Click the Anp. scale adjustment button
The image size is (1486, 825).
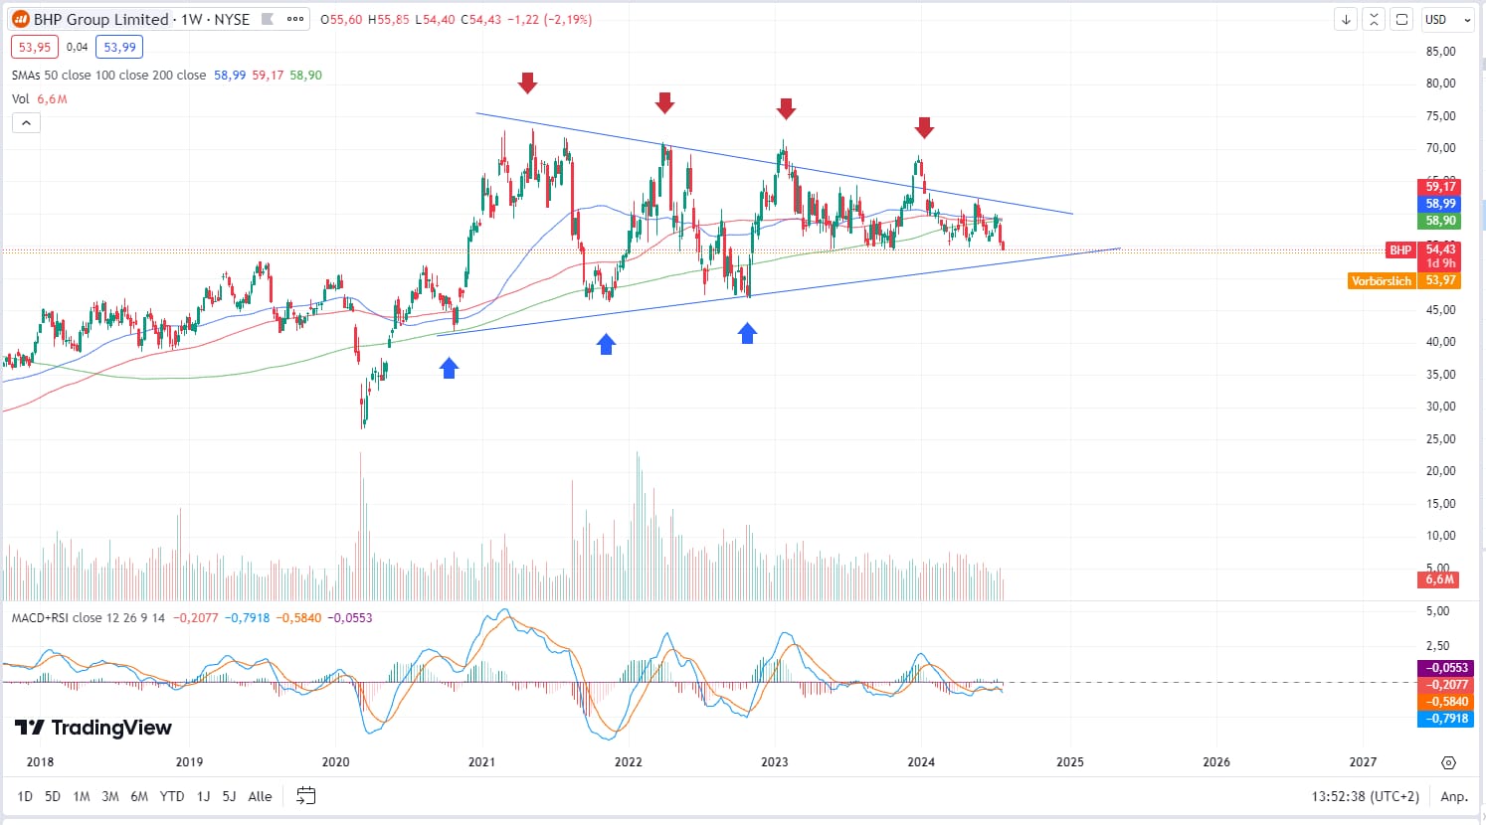tap(1454, 796)
